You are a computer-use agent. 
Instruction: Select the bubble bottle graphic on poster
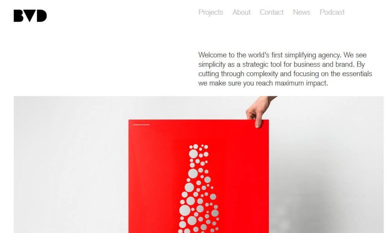[x=200, y=188]
